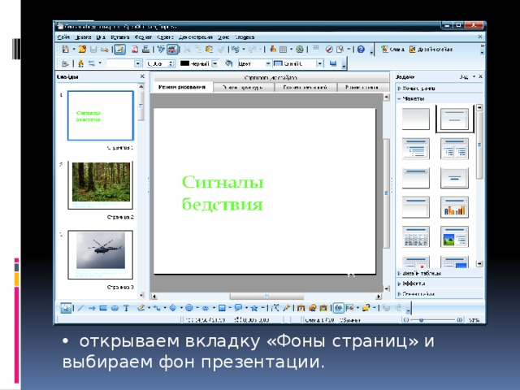Viewport: 520px width, 390px height.
Task: Click the New document icon in toolbar
Action: click(66, 50)
